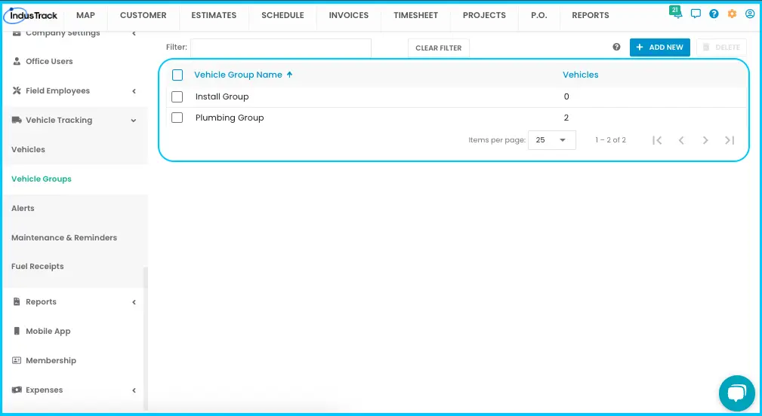Image resolution: width=762 pixels, height=416 pixels.
Task: Click the Field Employees tools icon
Action: click(x=17, y=90)
